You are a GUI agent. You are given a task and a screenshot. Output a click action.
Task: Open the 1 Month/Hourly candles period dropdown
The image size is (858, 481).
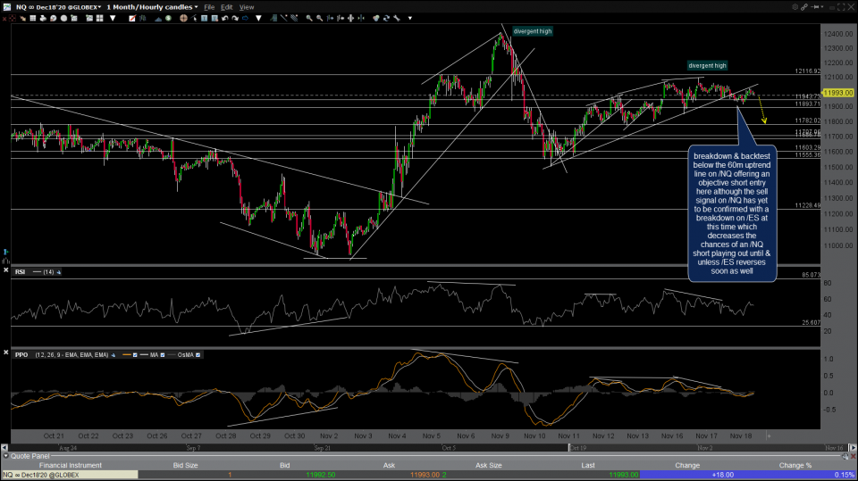click(x=152, y=7)
